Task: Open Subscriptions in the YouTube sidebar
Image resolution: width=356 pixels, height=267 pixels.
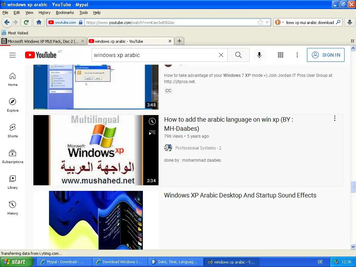Action: 13,156
